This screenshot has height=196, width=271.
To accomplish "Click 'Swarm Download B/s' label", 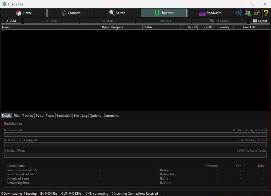I will pyautogui.click(x=22, y=170).
